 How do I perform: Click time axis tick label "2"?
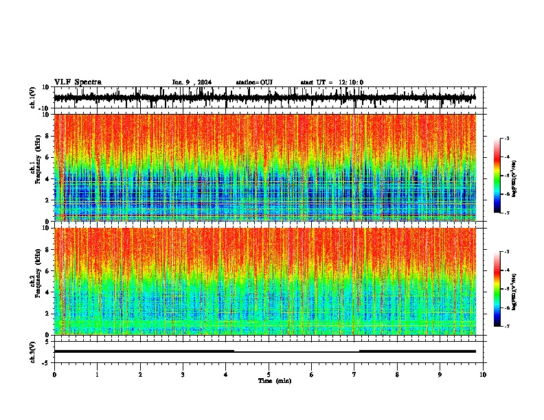click(140, 375)
